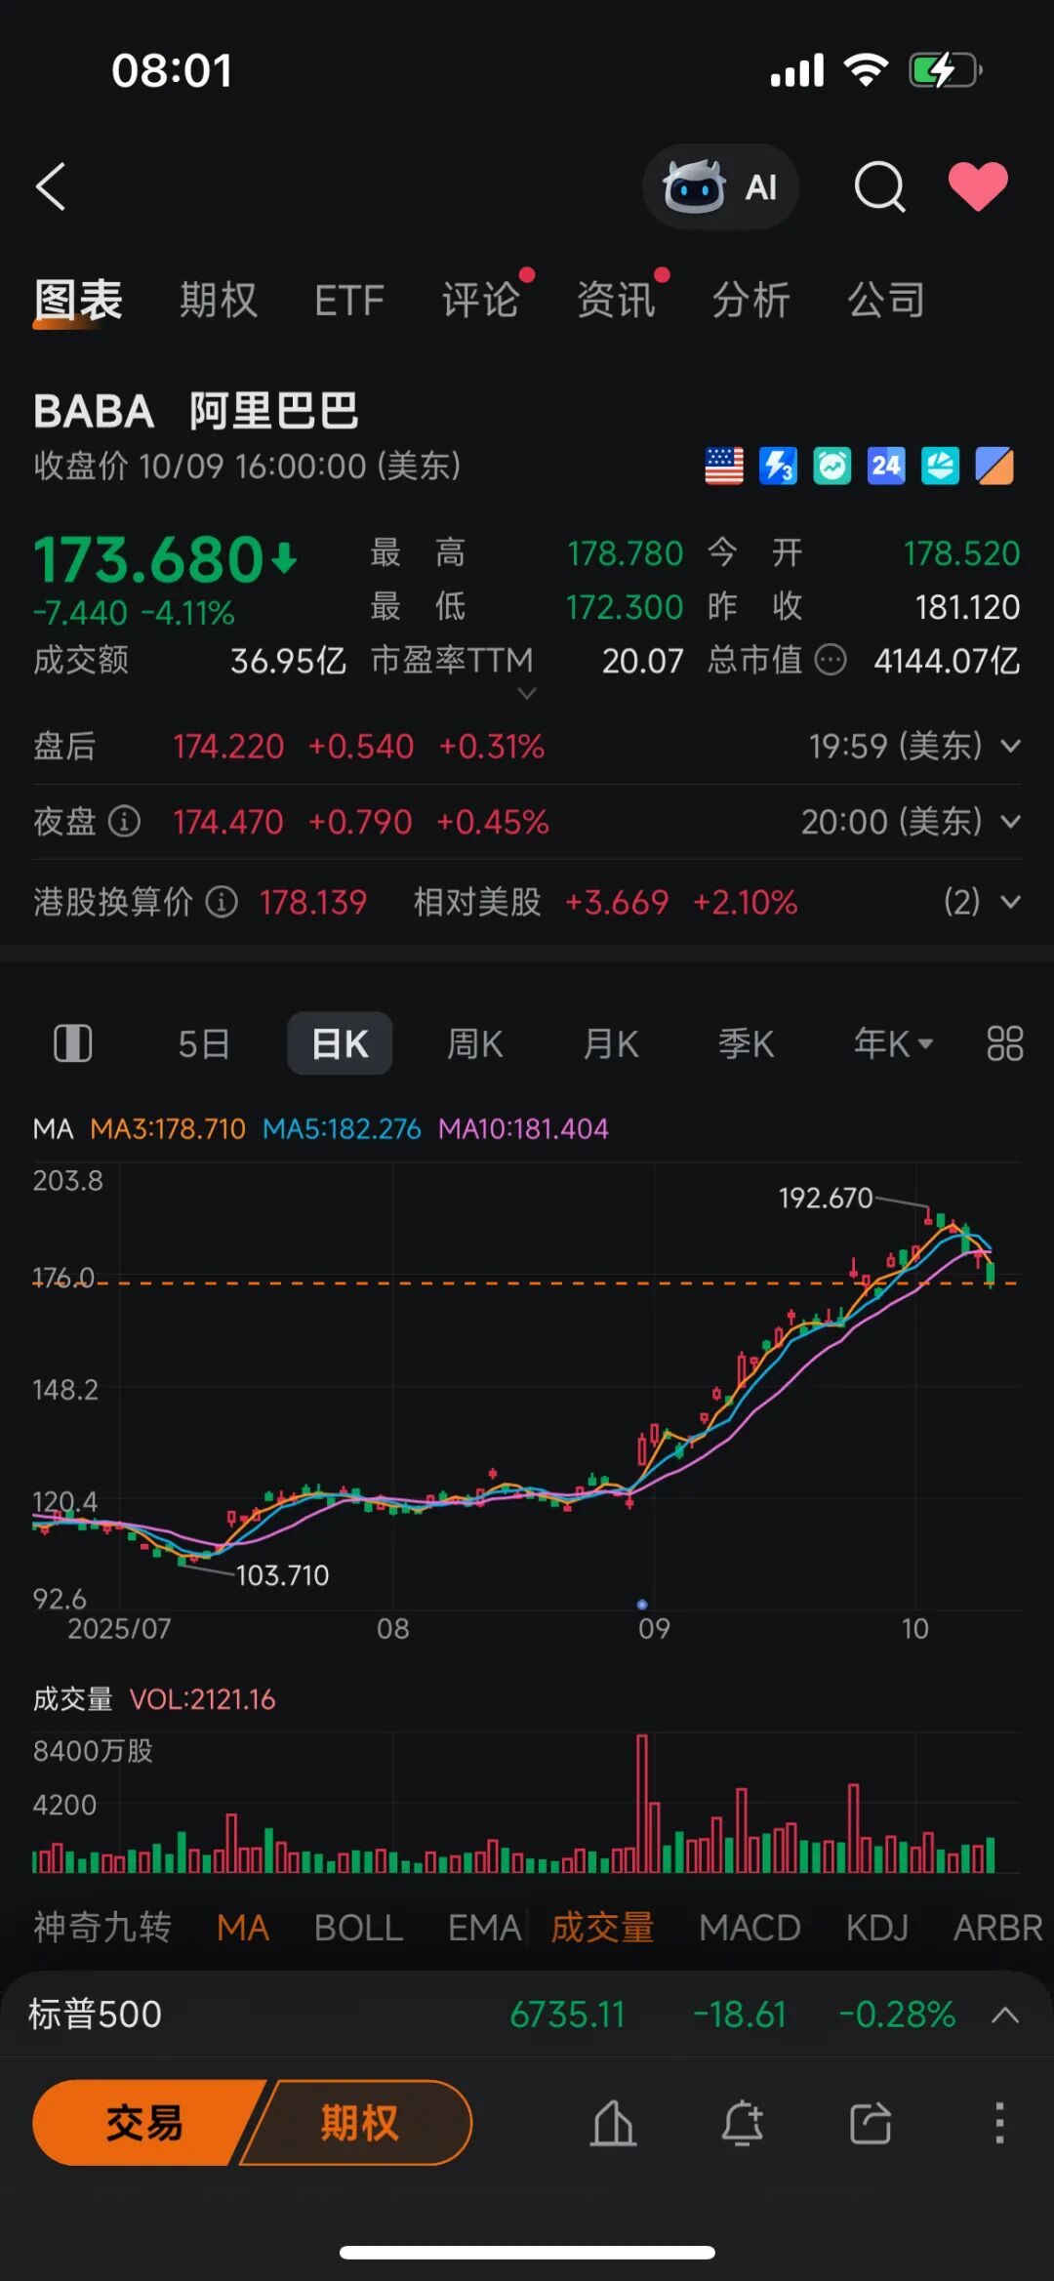Open the three-dot more menu

[x=999, y=2123]
